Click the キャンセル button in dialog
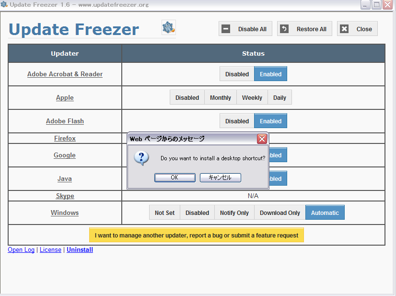The image size is (396, 296). click(x=220, y=178)
